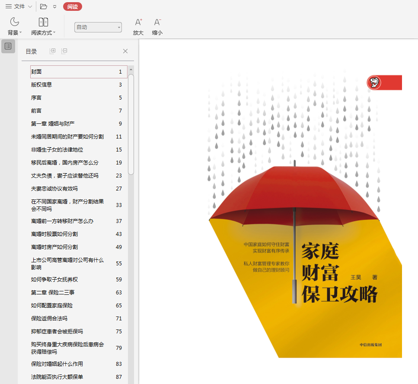Jump to 购买终身重大疾病保险后患病会获得赔偿吗

click(79, 348)
